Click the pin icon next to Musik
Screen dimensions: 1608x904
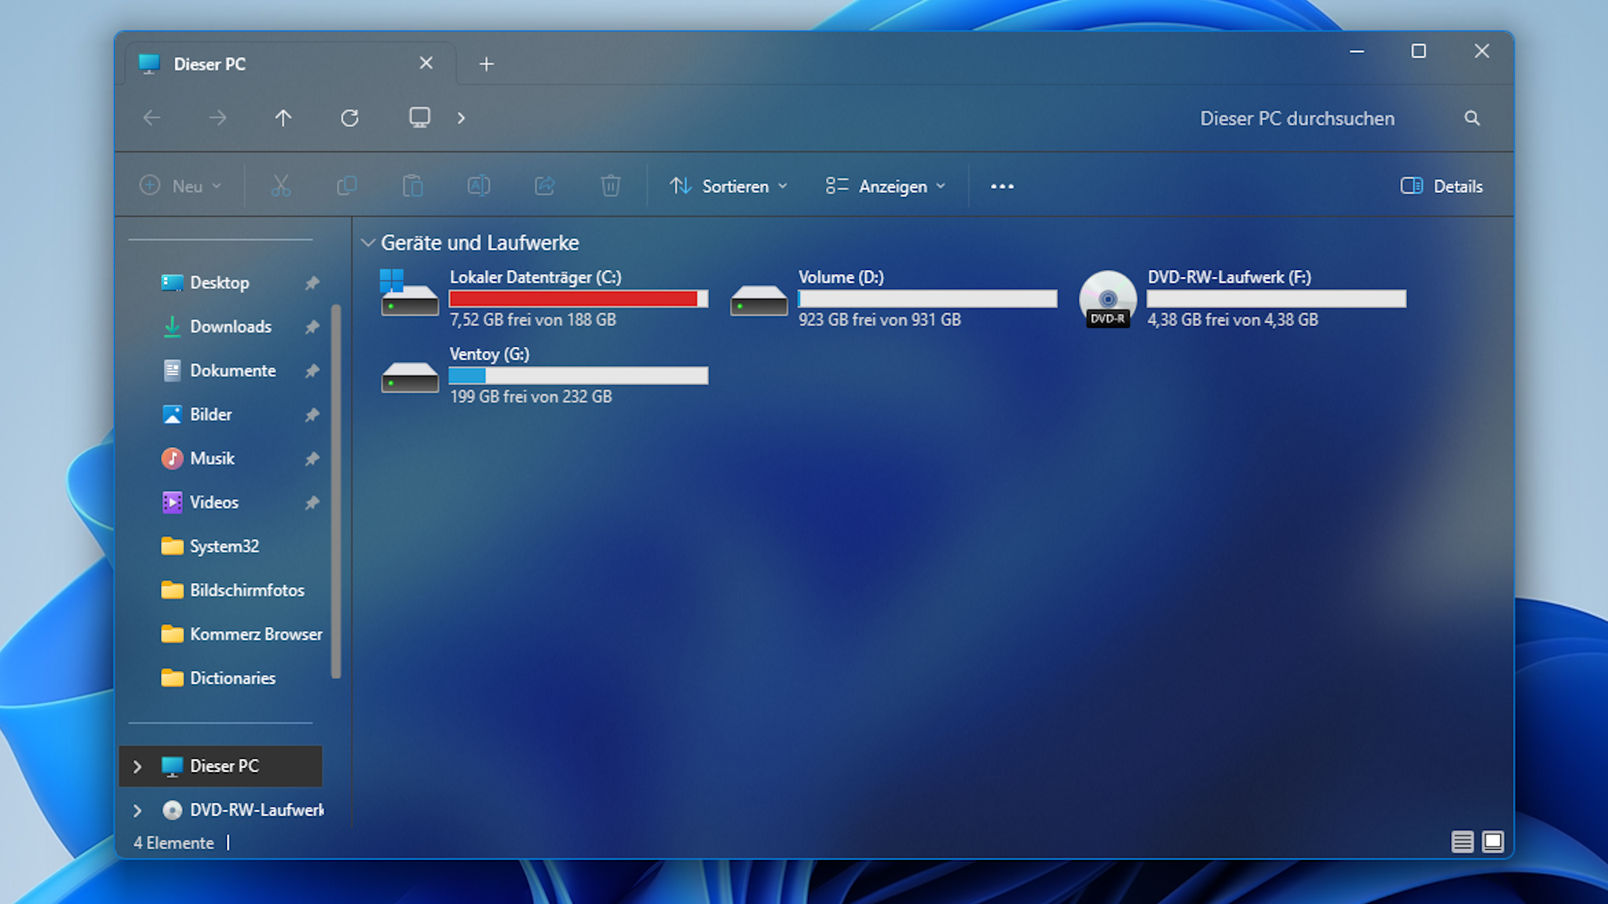[x=312, y=458]
